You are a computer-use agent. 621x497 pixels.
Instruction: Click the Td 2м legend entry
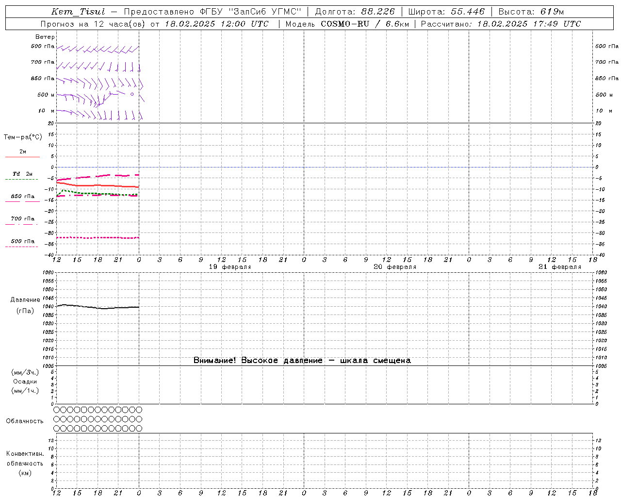point(23,174)
